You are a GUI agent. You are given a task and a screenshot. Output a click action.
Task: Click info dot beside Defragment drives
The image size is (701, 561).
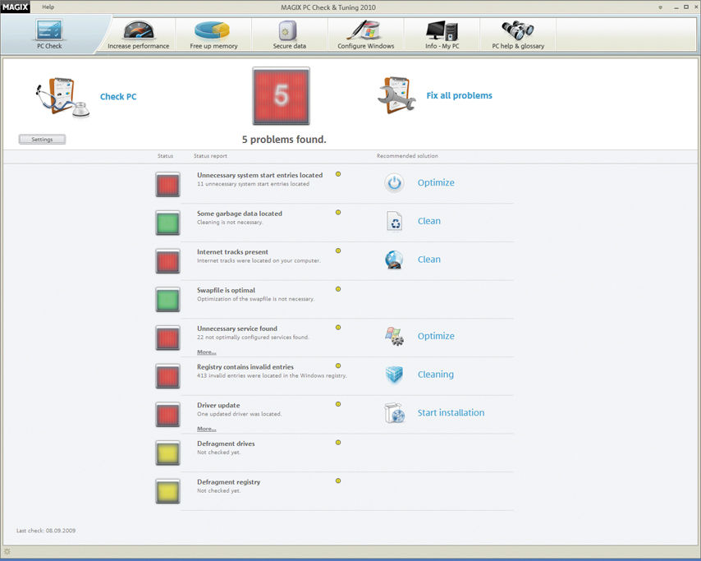pos(338,443)
